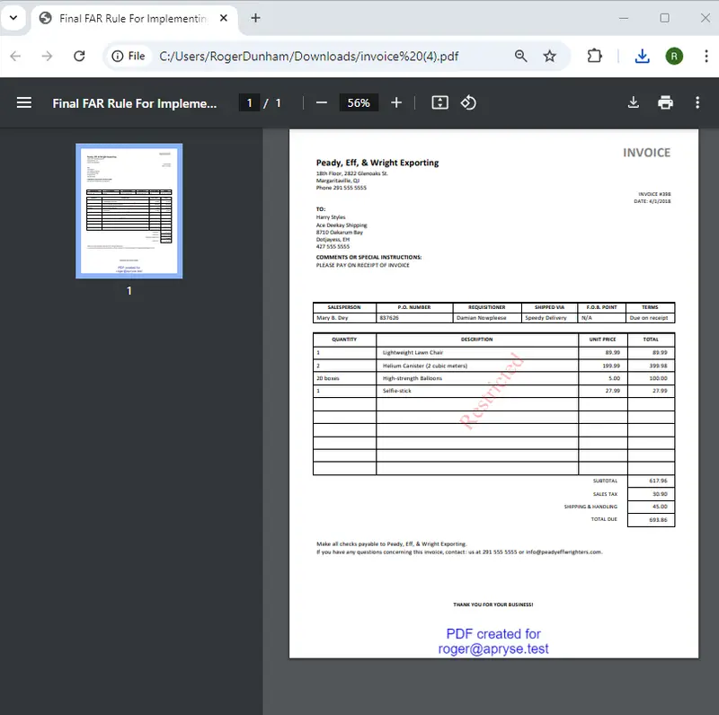
Task: Click the INVOICE heading text
Action: [x=646, y=153]
